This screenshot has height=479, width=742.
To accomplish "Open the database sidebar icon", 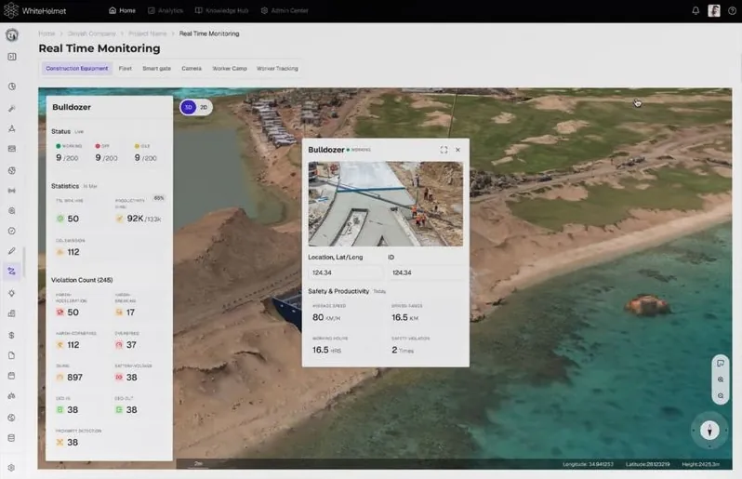I will [x=12, y=438].
